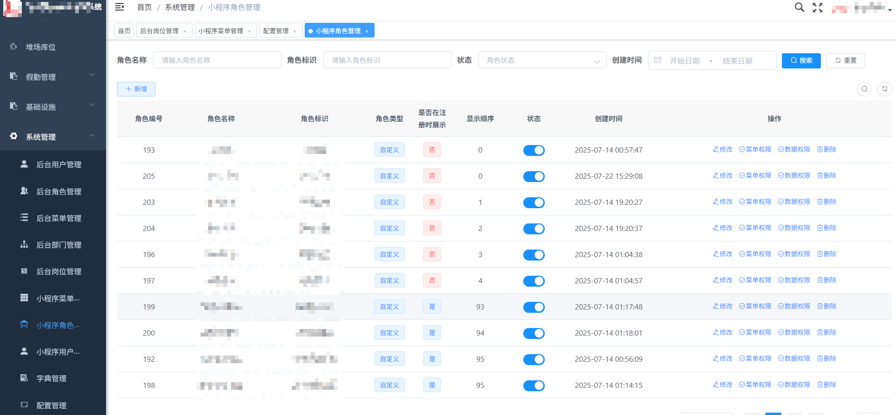896x415 pixels.
Task: Click 小程序用户 person icon
Action: [x=24, y=351]
